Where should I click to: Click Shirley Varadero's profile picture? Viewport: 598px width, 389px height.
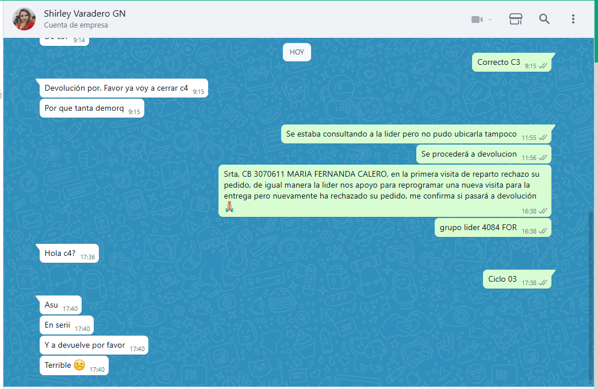click(24, 19)
